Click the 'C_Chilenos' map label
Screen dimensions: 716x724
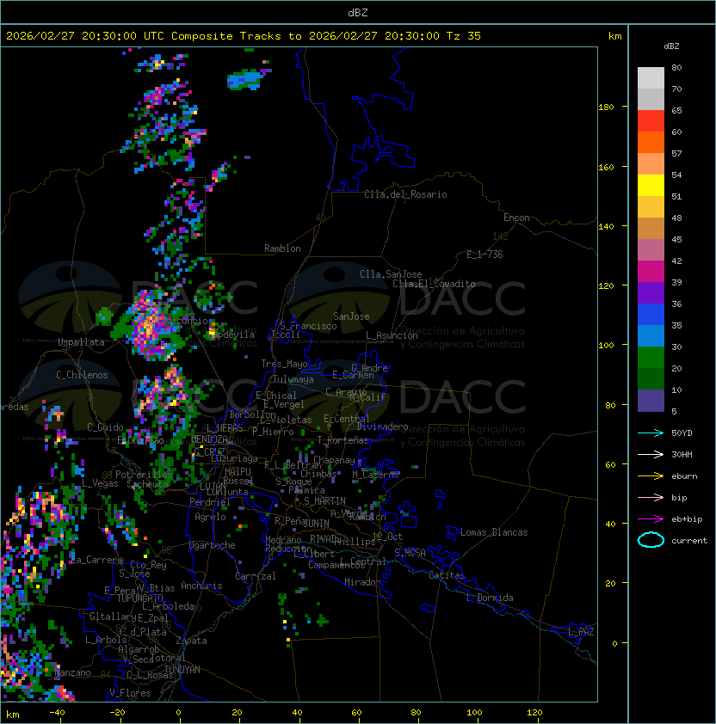point(82,375)
